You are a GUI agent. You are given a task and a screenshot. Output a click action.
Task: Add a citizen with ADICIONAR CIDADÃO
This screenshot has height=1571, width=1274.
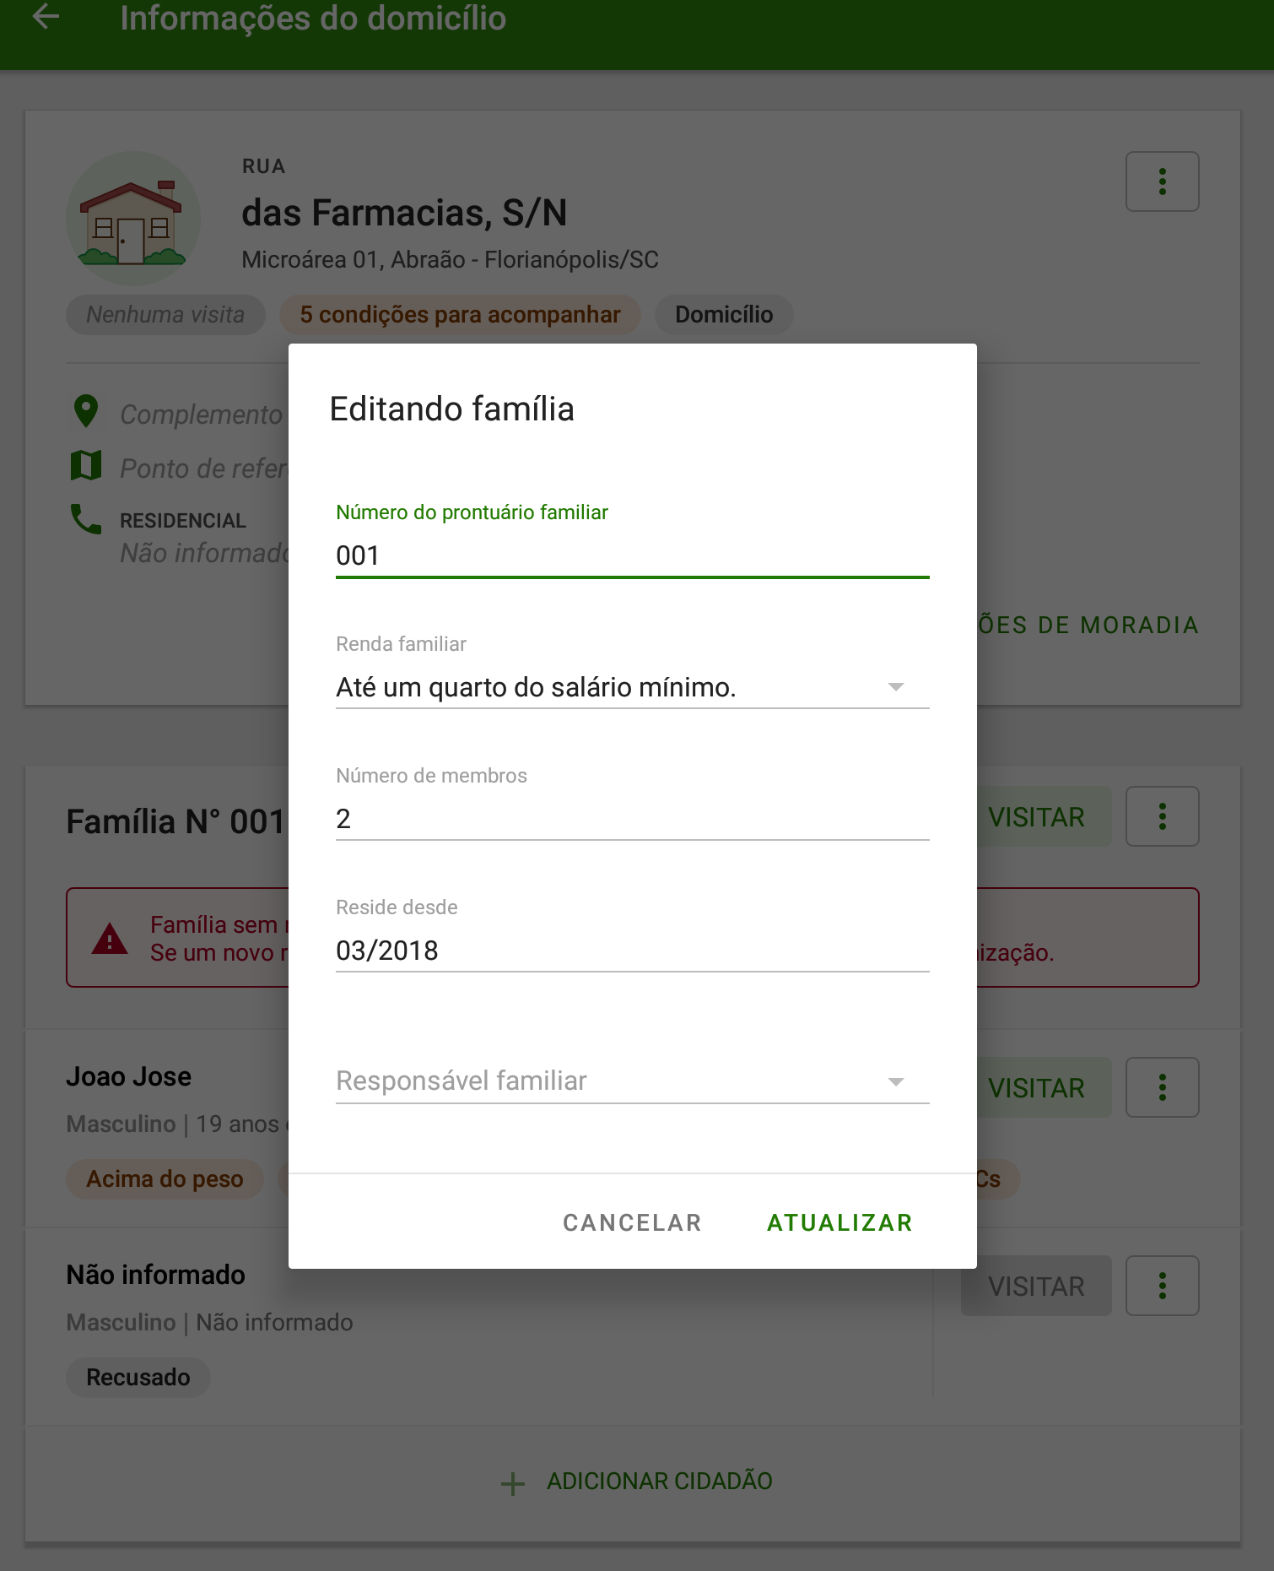coord(637,1482)
